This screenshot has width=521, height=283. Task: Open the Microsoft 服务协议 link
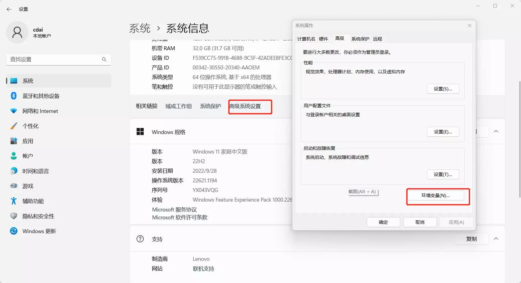(174, 209)
